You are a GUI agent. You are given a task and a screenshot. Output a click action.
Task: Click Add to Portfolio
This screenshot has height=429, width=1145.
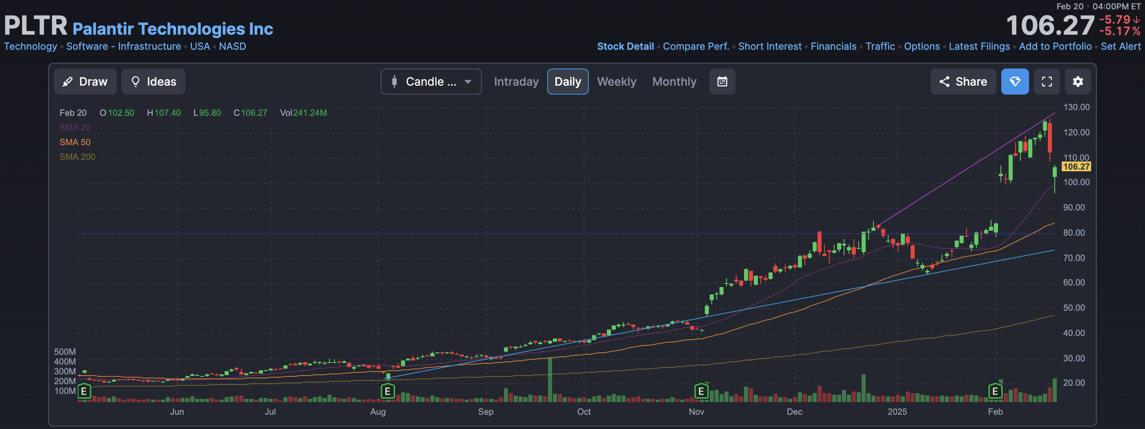tap(1055, 46)
